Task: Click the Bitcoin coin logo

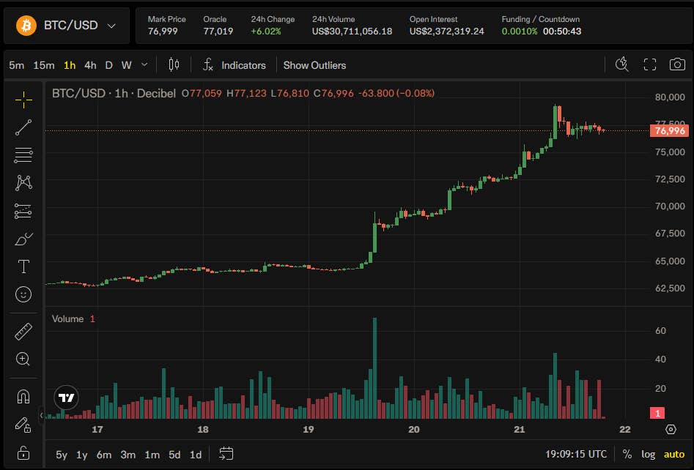Action: coord(26,25)
